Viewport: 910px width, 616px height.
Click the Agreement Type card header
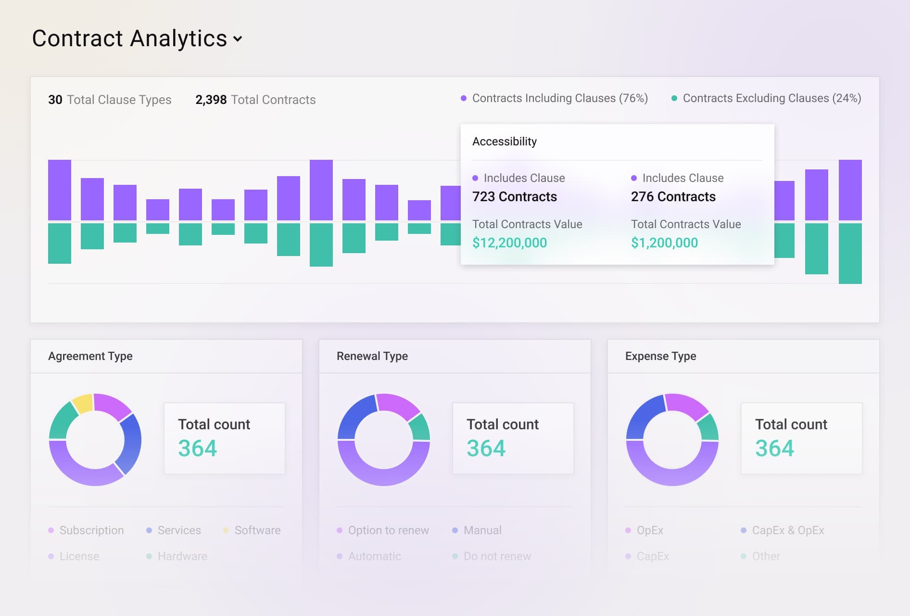[166, 356]
